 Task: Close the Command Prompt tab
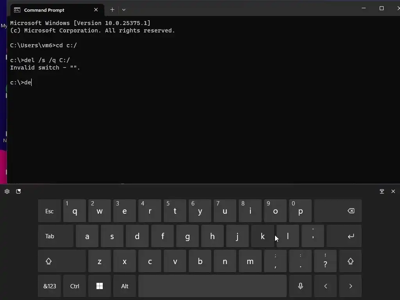pos(96,10)
